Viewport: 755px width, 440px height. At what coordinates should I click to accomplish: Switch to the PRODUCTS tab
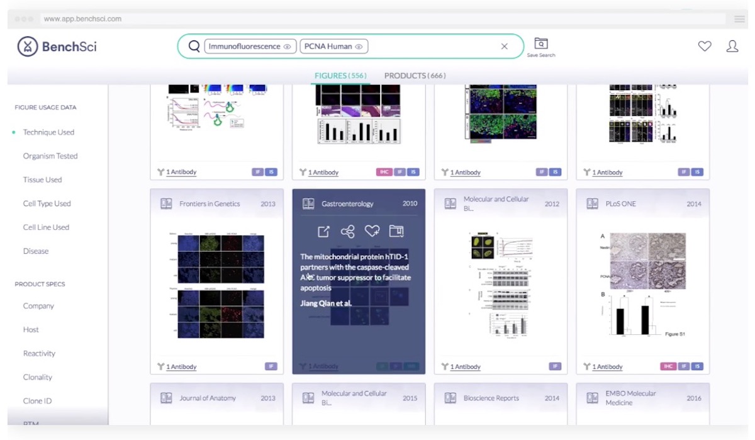click(414, 76)
